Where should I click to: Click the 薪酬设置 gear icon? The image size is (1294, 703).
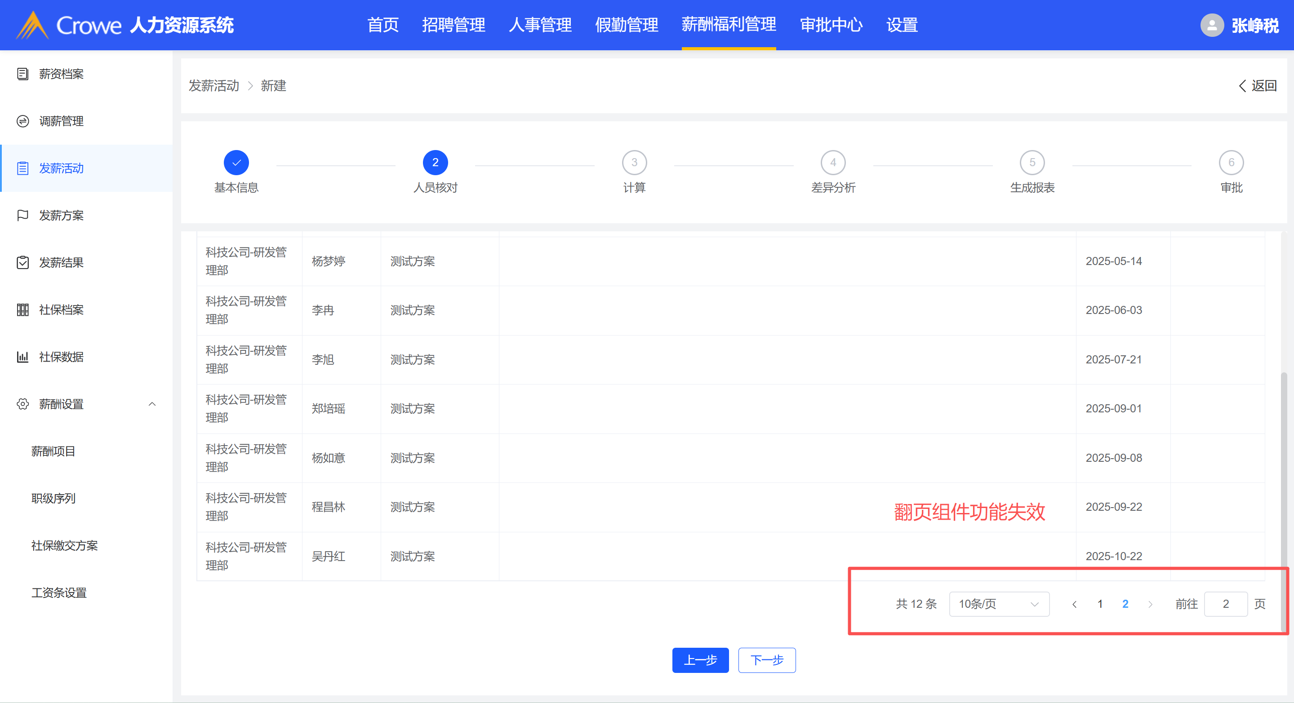[22, 404]
